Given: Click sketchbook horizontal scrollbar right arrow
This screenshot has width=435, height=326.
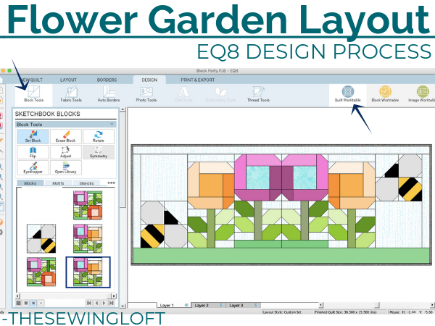Looking at the screenshot, I should pos(114,296).
